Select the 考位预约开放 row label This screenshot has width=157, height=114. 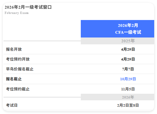tap(18, 59)
